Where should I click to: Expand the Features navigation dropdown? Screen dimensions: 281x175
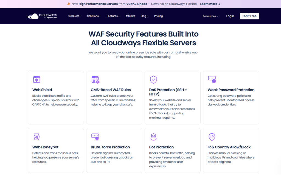pyautogui.click(x=113, y=16)
